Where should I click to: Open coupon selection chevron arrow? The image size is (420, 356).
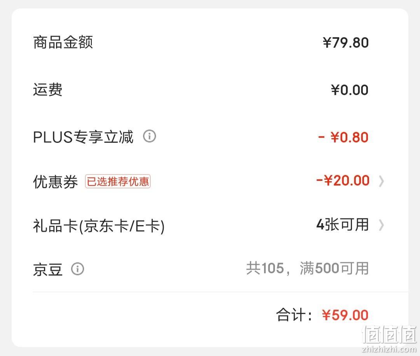[381, 181]
